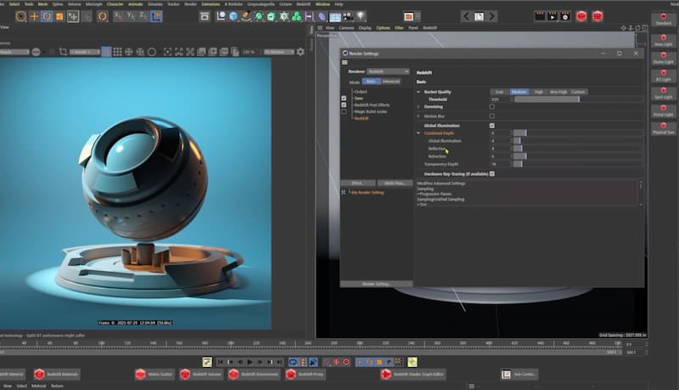Click the Redshift Volume icon
The height and width of the screenshot is (390, 679).
tap(184, 374)
